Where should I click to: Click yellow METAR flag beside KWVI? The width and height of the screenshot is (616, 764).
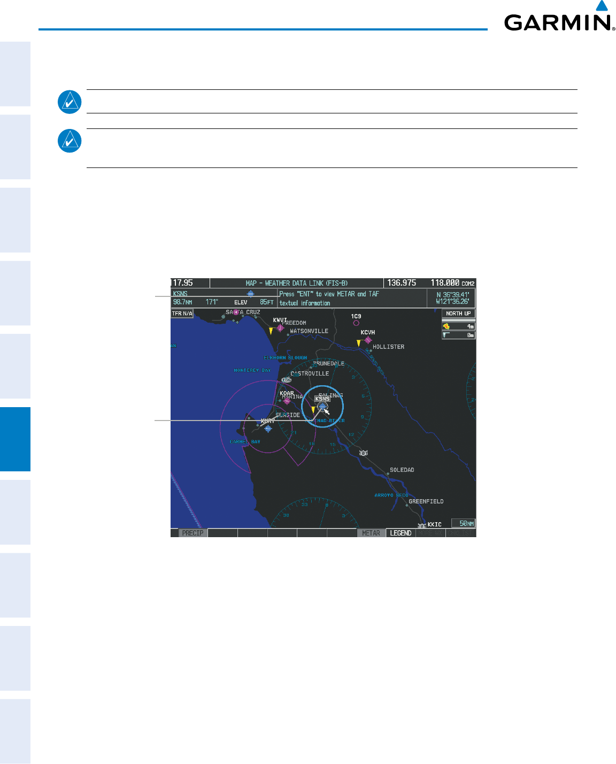pyautogui.click(x=271, y=331)
